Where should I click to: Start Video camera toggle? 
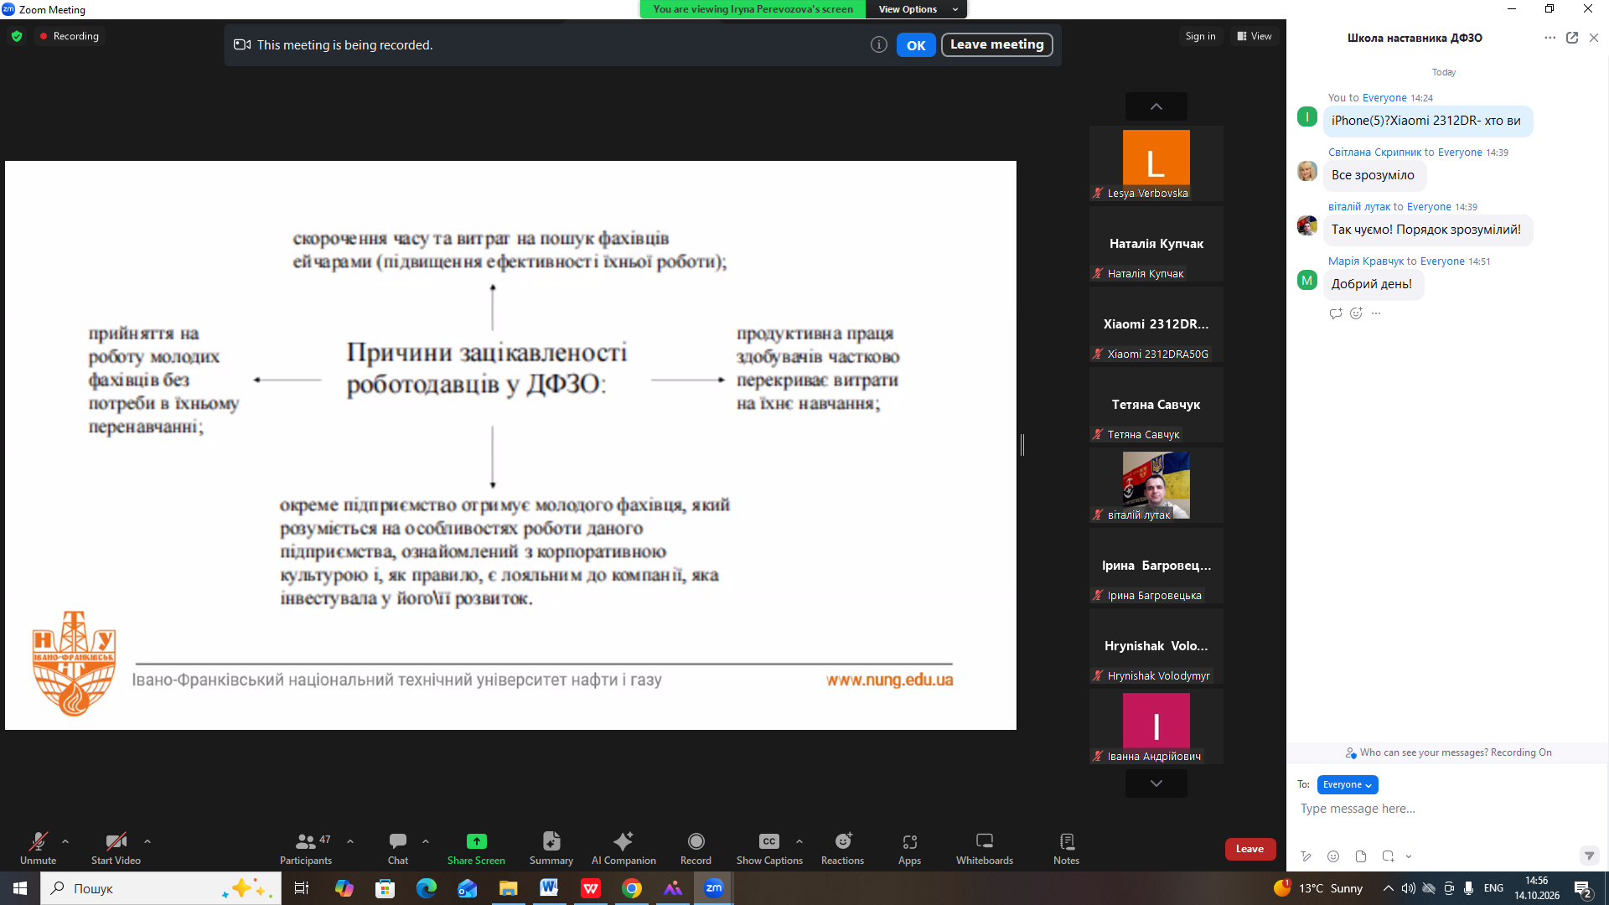(x=116, y=848)
